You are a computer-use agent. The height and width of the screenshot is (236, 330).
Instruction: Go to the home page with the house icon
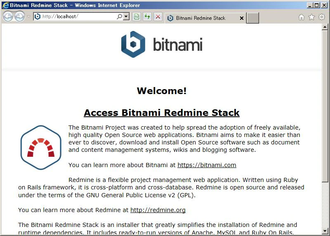pyautogui.click(x=302, y=17)
